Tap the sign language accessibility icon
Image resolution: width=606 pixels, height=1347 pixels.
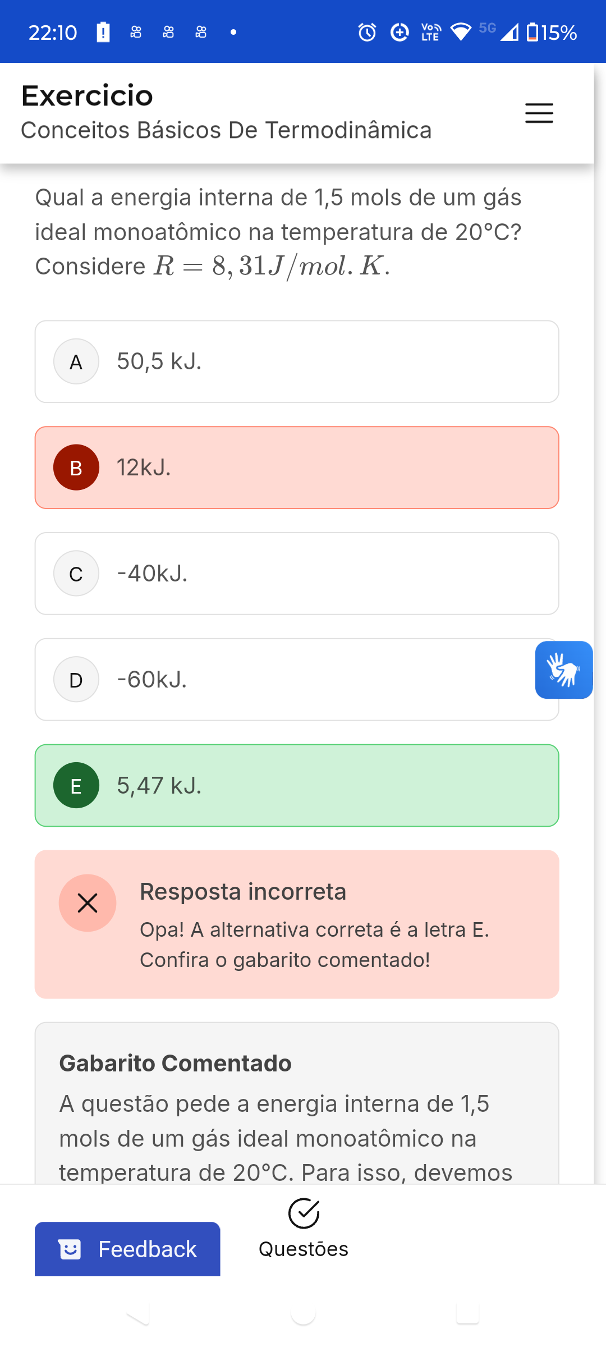tap(563, 670)
